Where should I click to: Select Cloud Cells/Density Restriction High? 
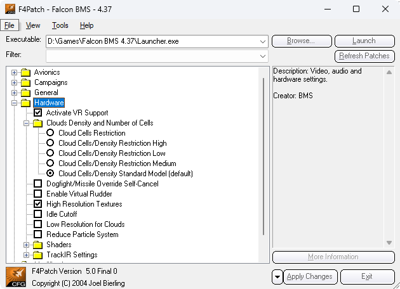[x=50, y=143]
